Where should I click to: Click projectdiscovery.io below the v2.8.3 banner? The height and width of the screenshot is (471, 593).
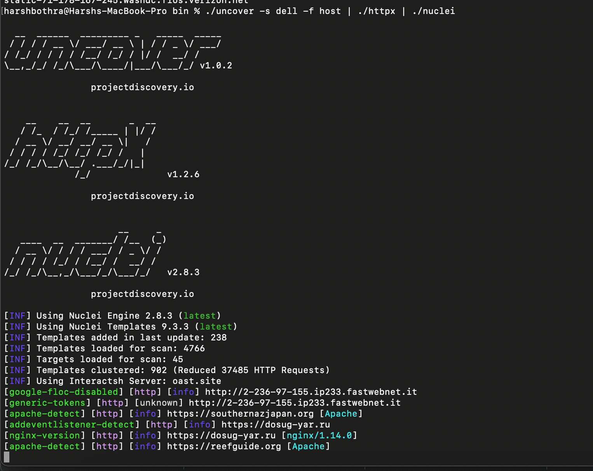point(142,294)
